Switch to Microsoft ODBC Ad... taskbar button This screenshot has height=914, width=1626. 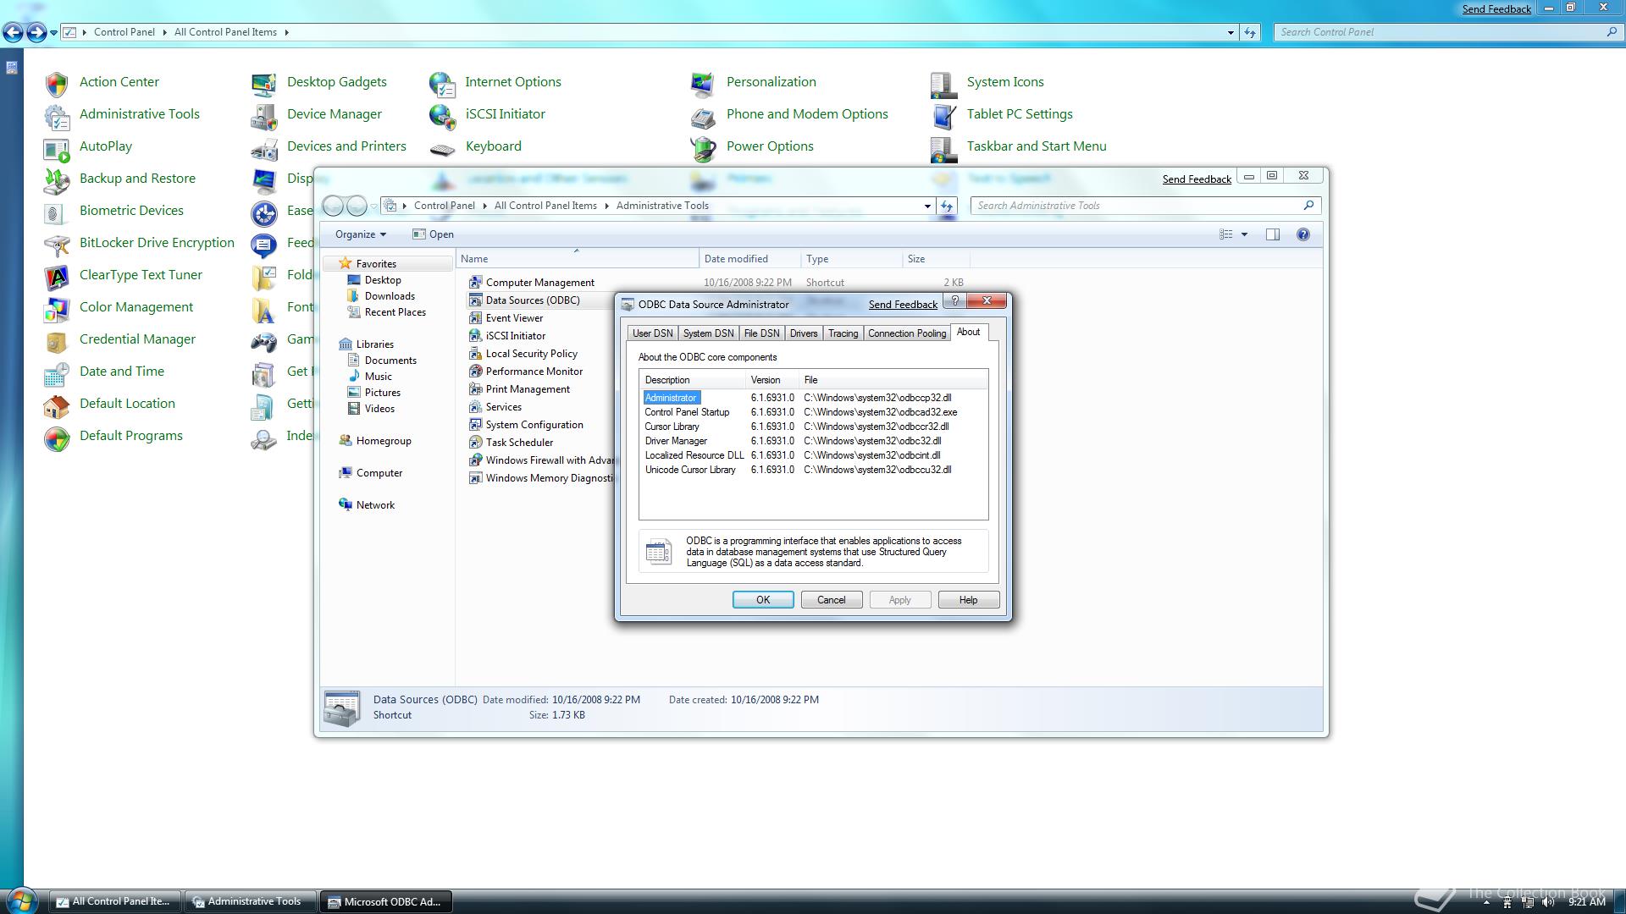pyautogui.click(x=386, y=902)
